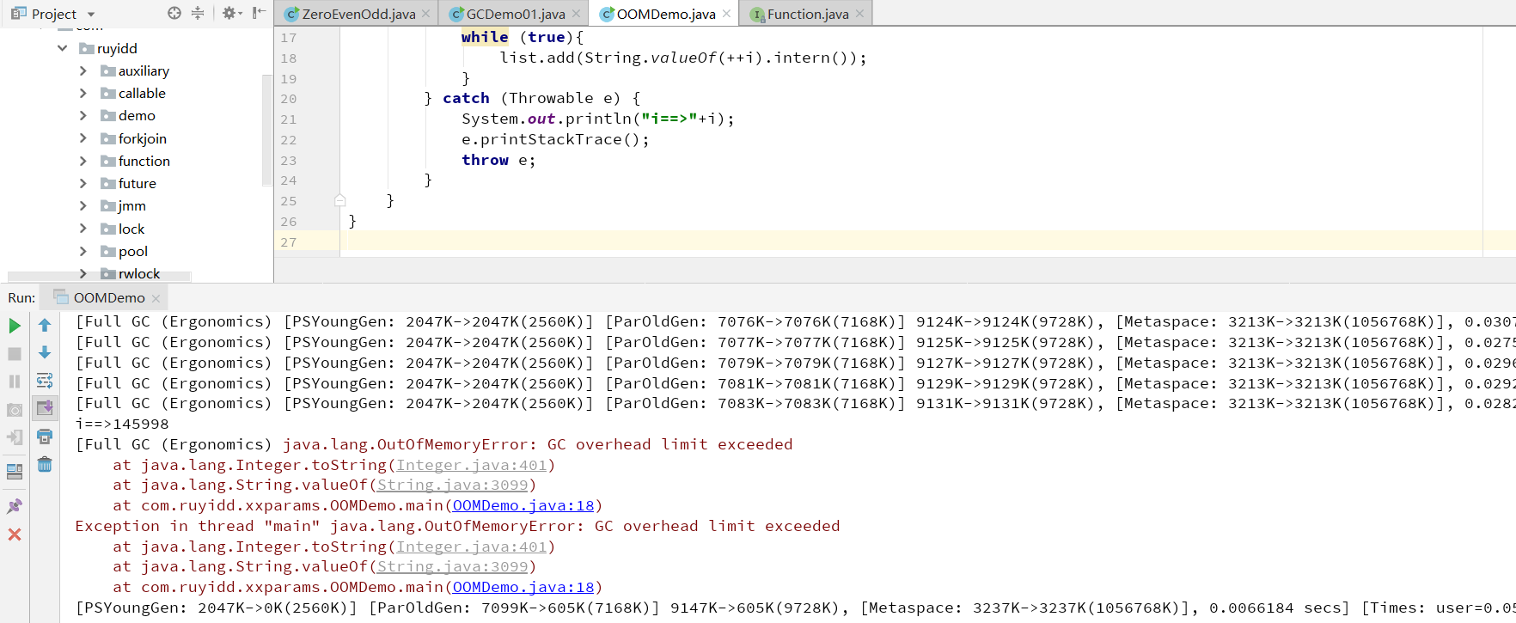1516x623 pixels.
Task: Expand the callable package
Action: coord(83,93)
